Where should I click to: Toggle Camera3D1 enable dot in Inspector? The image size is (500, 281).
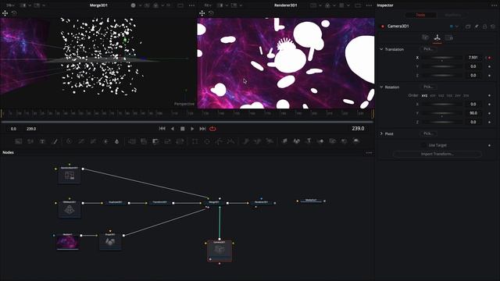pyautogui.click(x=383, y=27)
